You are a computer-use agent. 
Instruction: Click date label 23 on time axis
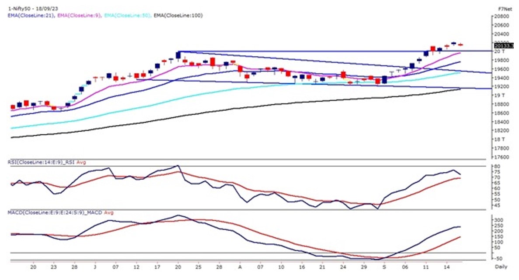tap(54, 267)
